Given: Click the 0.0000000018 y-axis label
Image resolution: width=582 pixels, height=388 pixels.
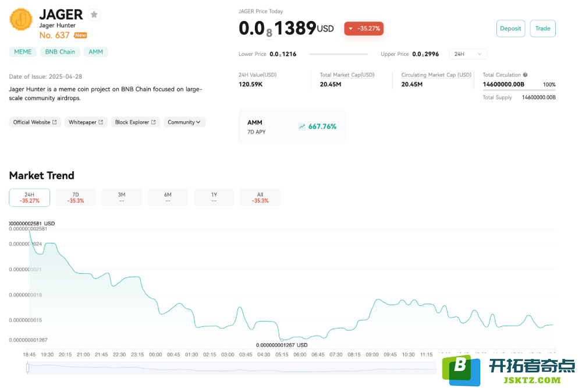Looking at the screenshot, I should pos(25,295).
